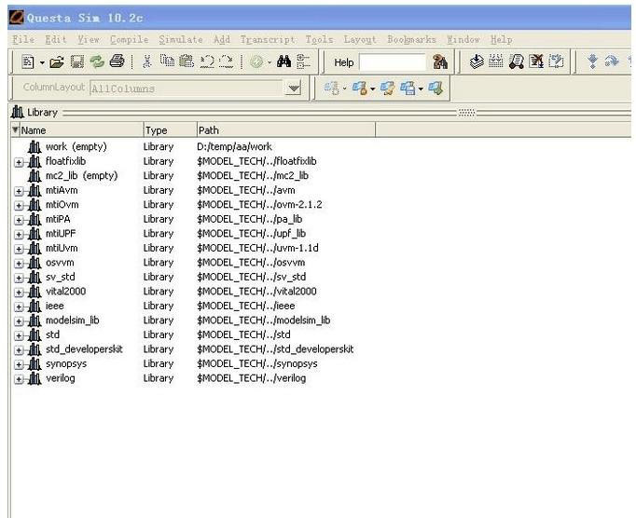Click the Add Selected to Window icon
Viewport: 636px width, 518px height.
[x=256, y=62]
